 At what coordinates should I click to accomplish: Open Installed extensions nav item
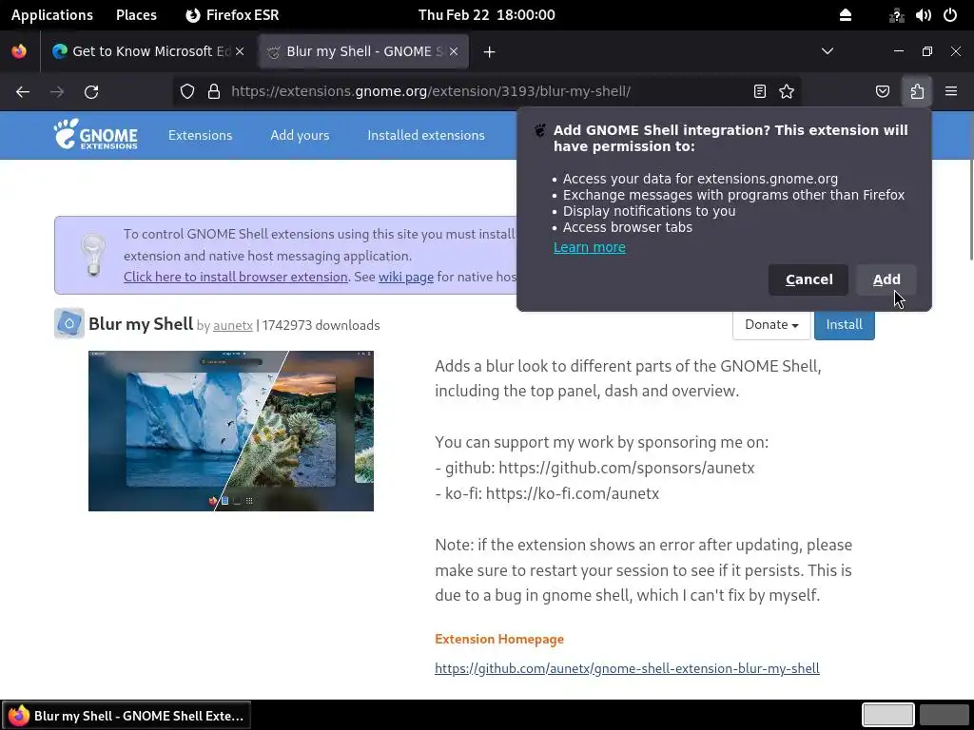pyautogui.click(x=425, y=135)
